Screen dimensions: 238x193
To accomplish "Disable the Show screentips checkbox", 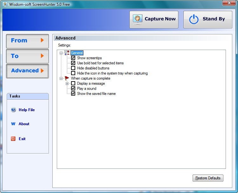I will pos(73,58).
